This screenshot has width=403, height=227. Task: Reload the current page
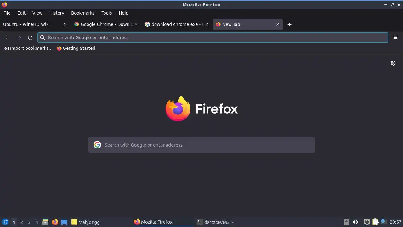[30, 38]
